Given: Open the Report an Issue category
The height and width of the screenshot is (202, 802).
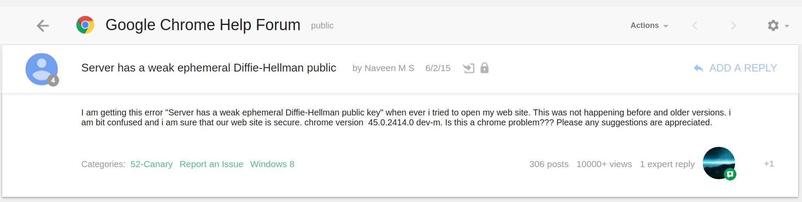Looking at the screenshot, I should pyautogui.click(x=211, y=164).
